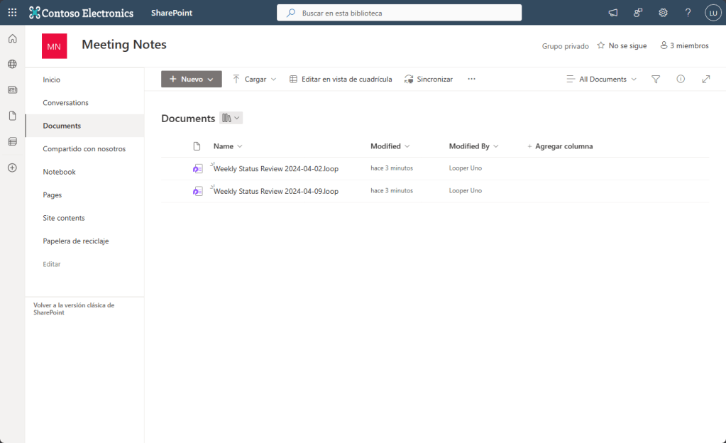
Task: Click Editar en vista de cuadrícula
Action: pos(341,80)
